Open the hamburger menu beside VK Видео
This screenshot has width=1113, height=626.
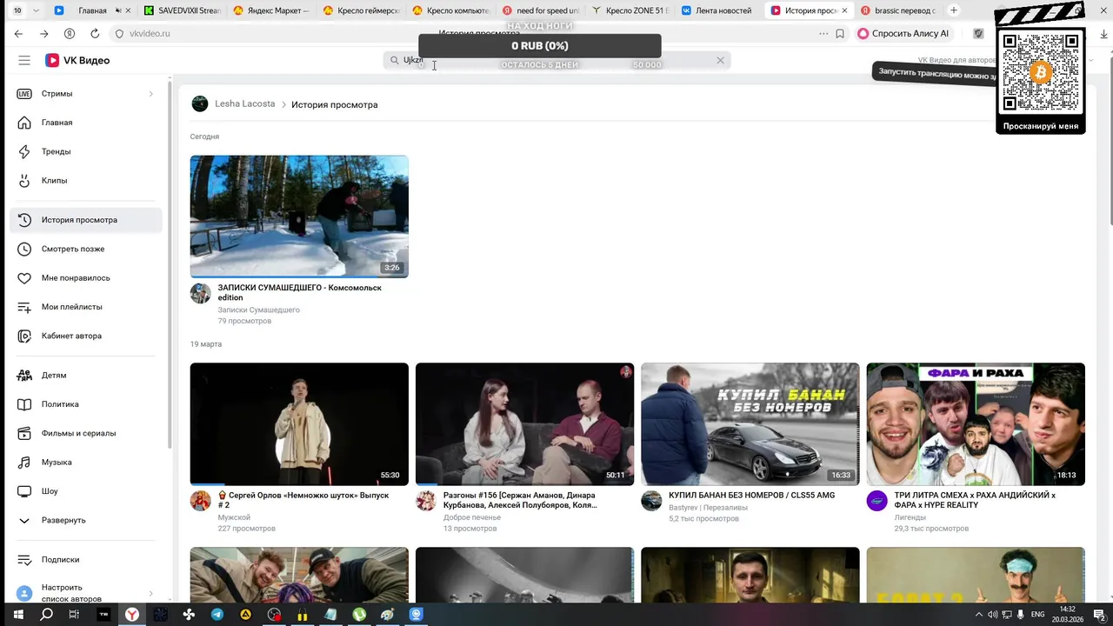(x=24, y=60)
